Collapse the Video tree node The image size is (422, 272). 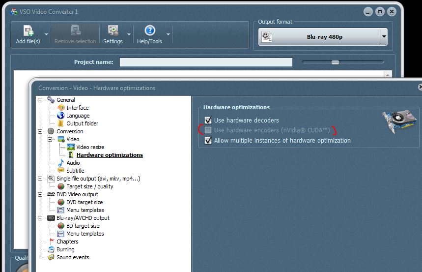(x=50, y=139)
